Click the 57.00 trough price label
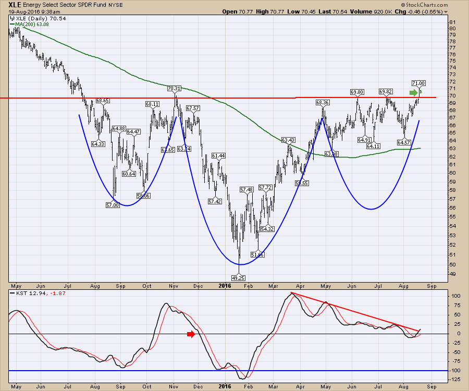The image size is (469, 391). (113, 205)
